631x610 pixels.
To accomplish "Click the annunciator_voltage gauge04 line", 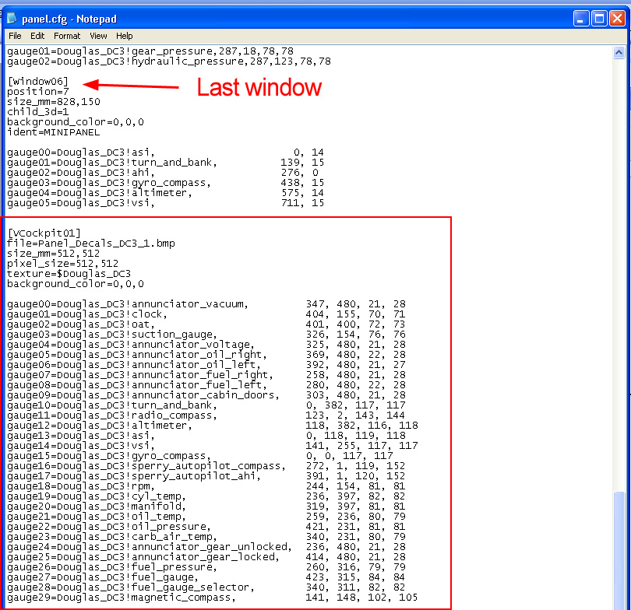I will tap(206, 345).
